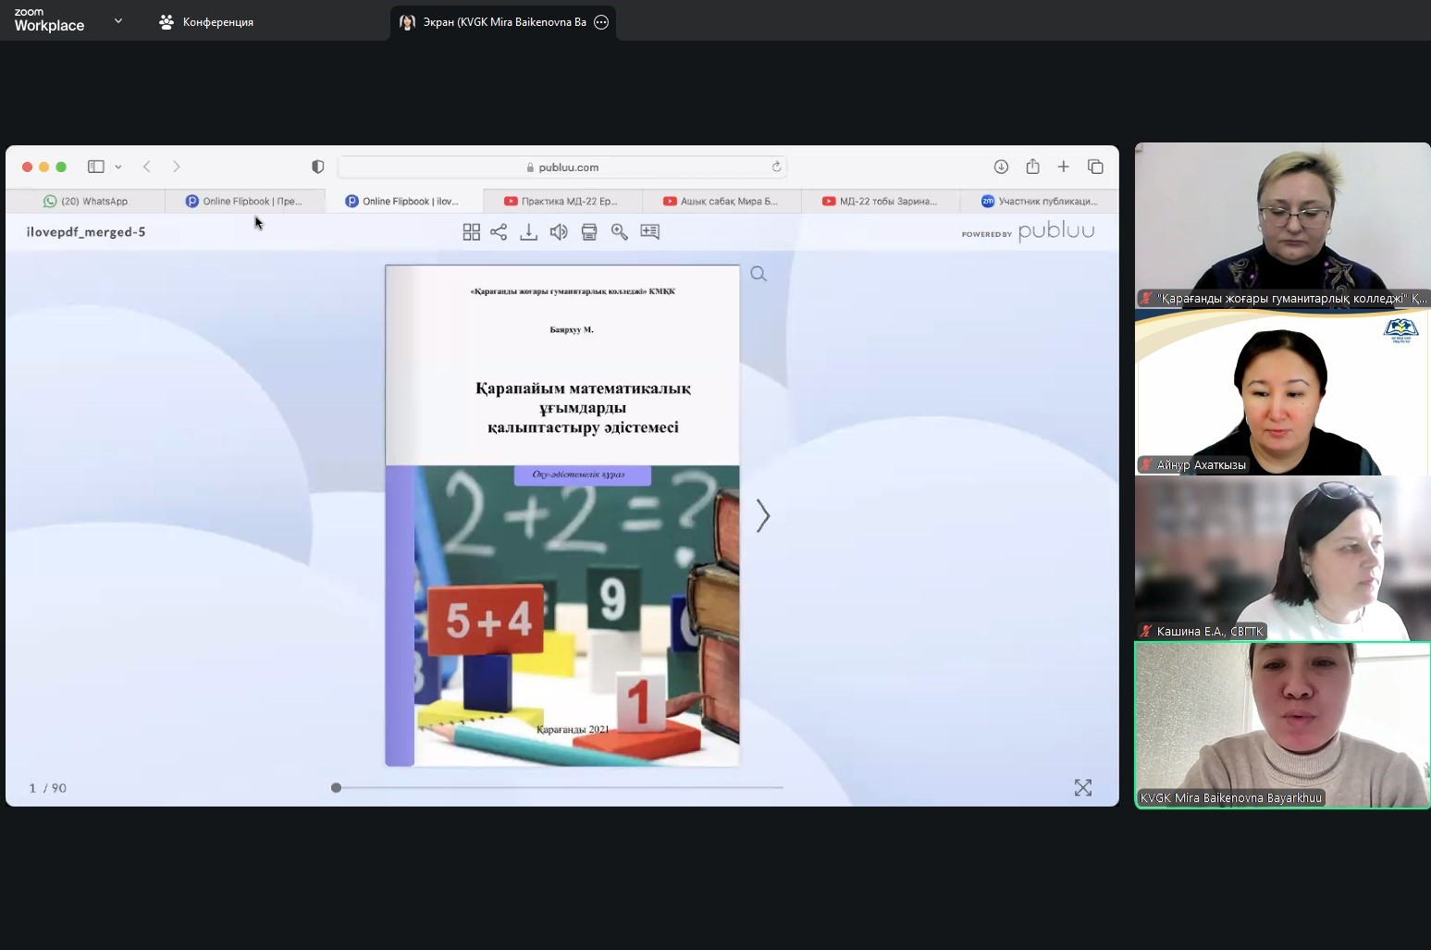Click the Конференция button in Zoom
Viewport: 1431px width, 950px height.
(206, 22)
